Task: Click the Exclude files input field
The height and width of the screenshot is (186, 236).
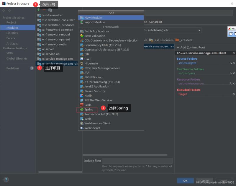Action: (137, 161)
